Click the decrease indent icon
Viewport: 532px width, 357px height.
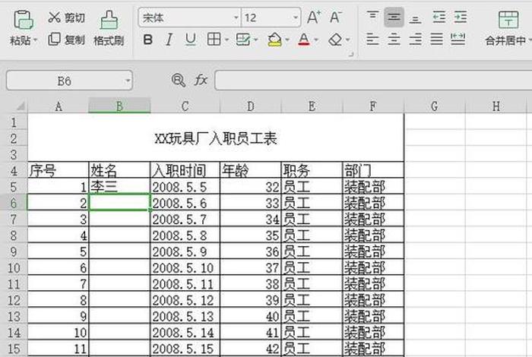[439, 17]
